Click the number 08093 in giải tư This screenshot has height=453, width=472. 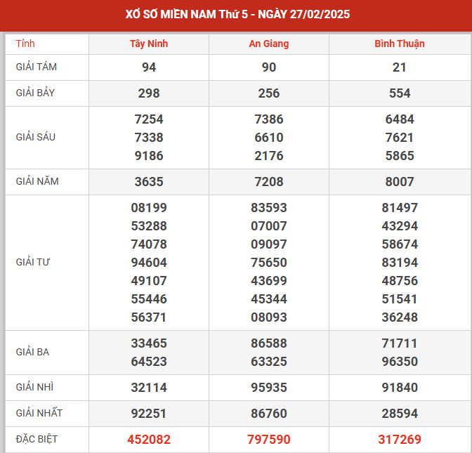(269, 317)
